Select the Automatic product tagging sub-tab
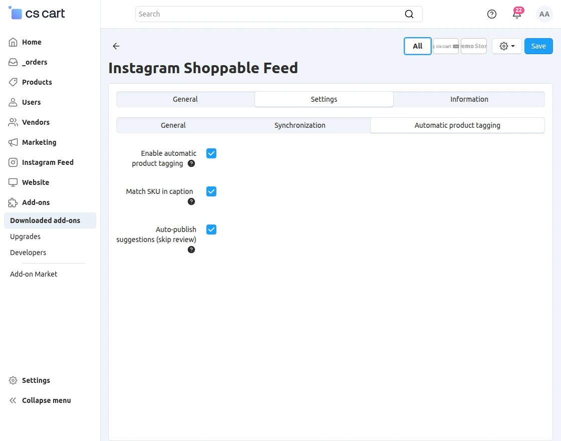The width and height of the screenshot is (561, 441). [x=457, y=125]
